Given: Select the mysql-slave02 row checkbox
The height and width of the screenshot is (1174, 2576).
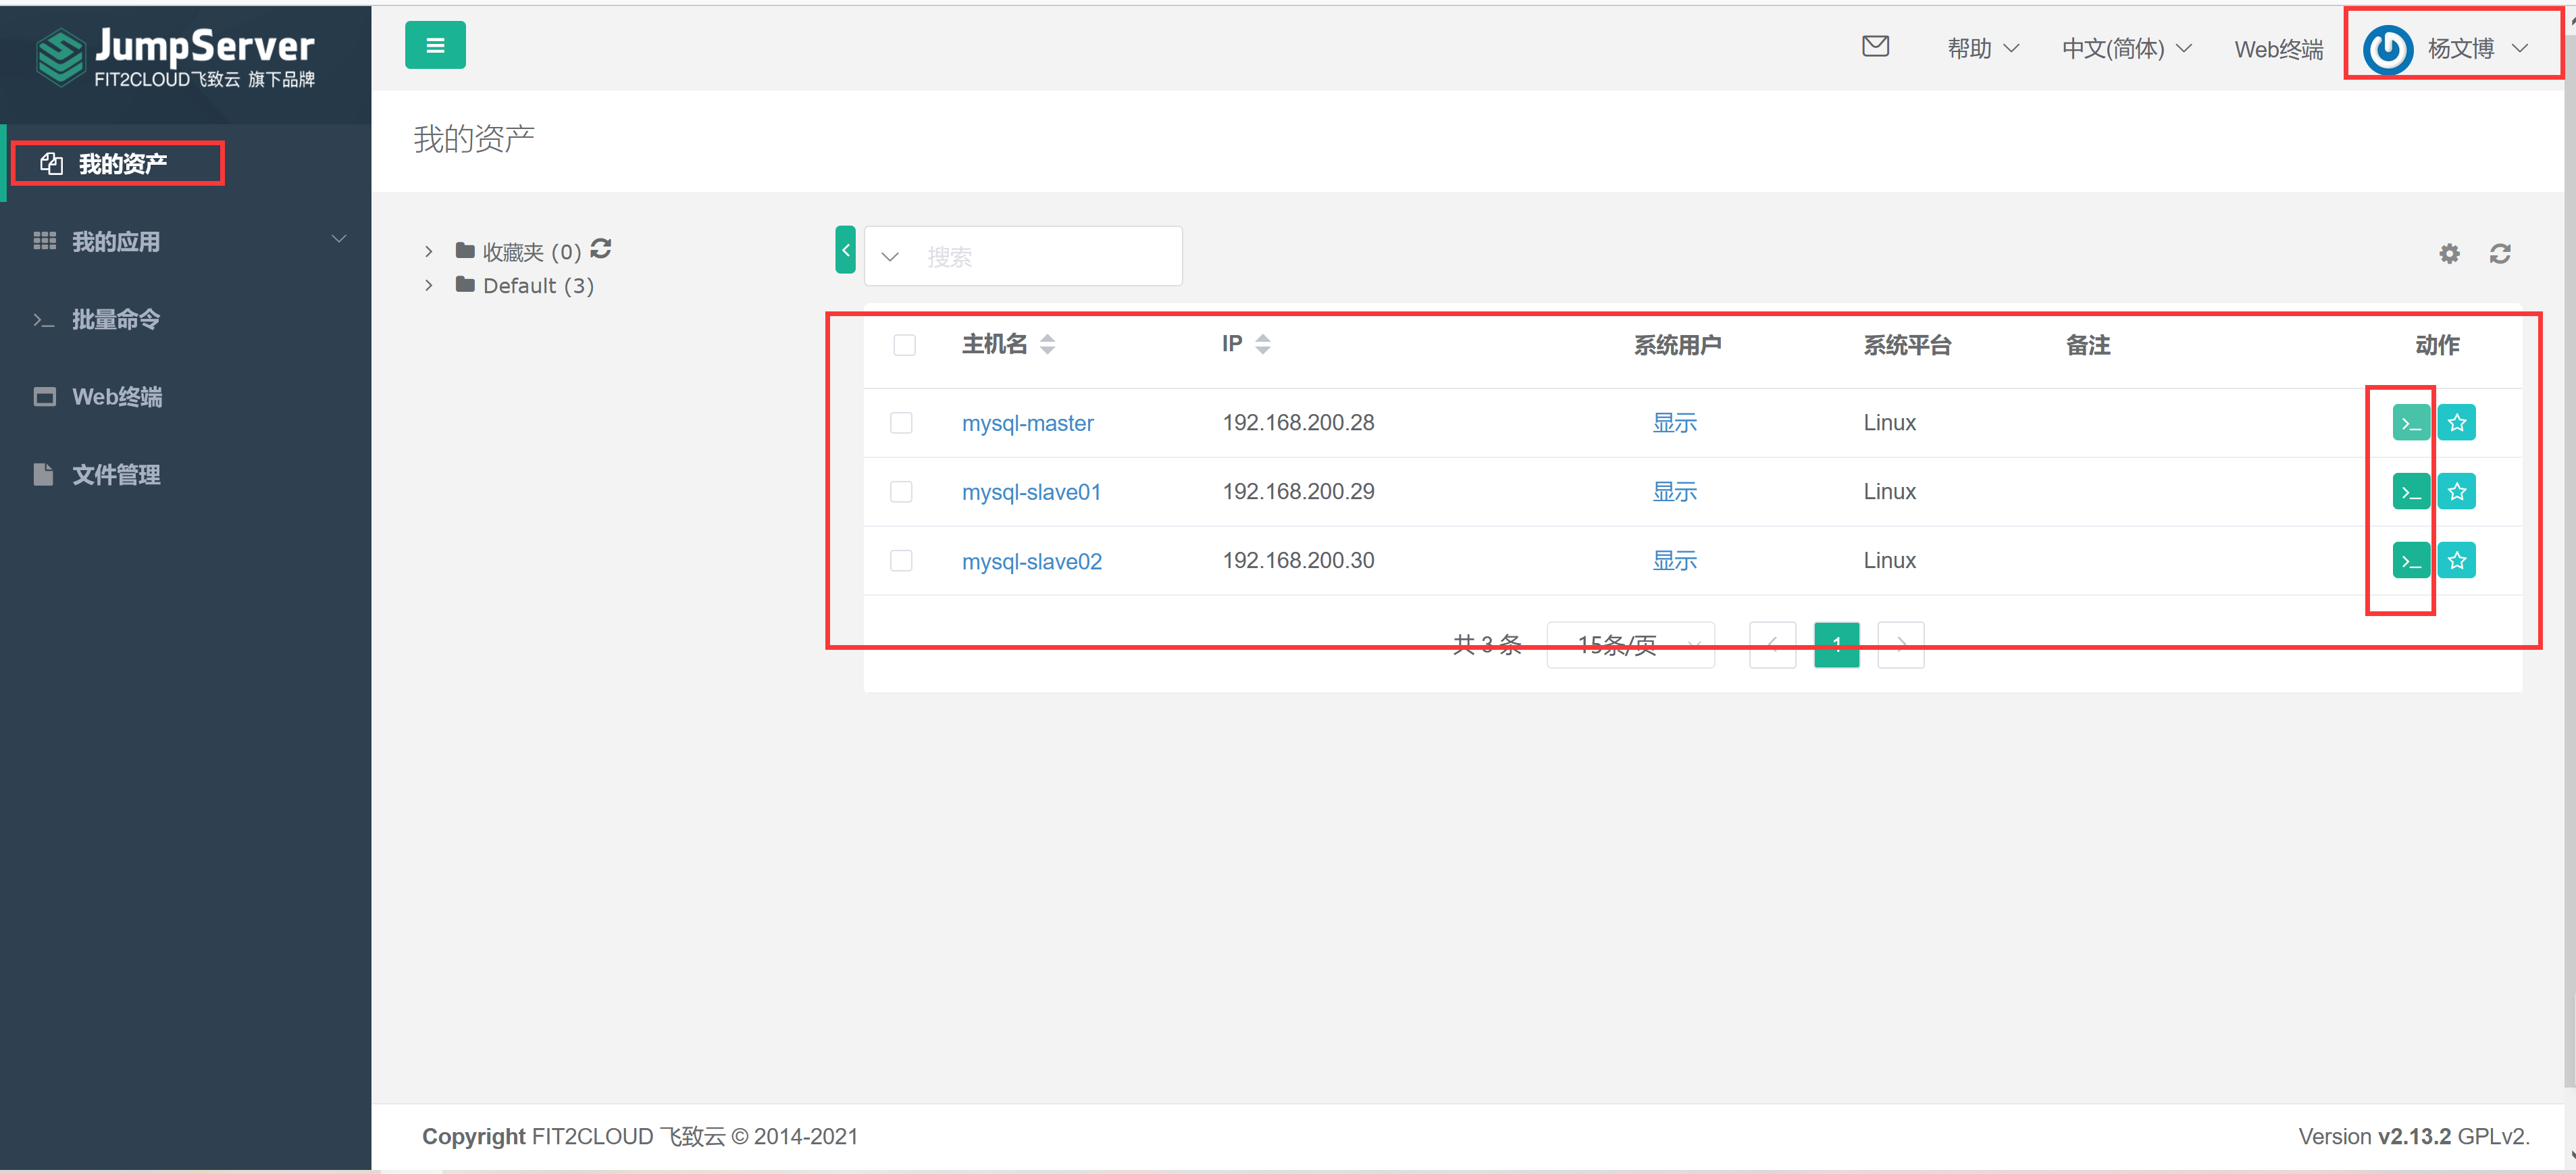Looking at the screenshot, I should [901, 561].
